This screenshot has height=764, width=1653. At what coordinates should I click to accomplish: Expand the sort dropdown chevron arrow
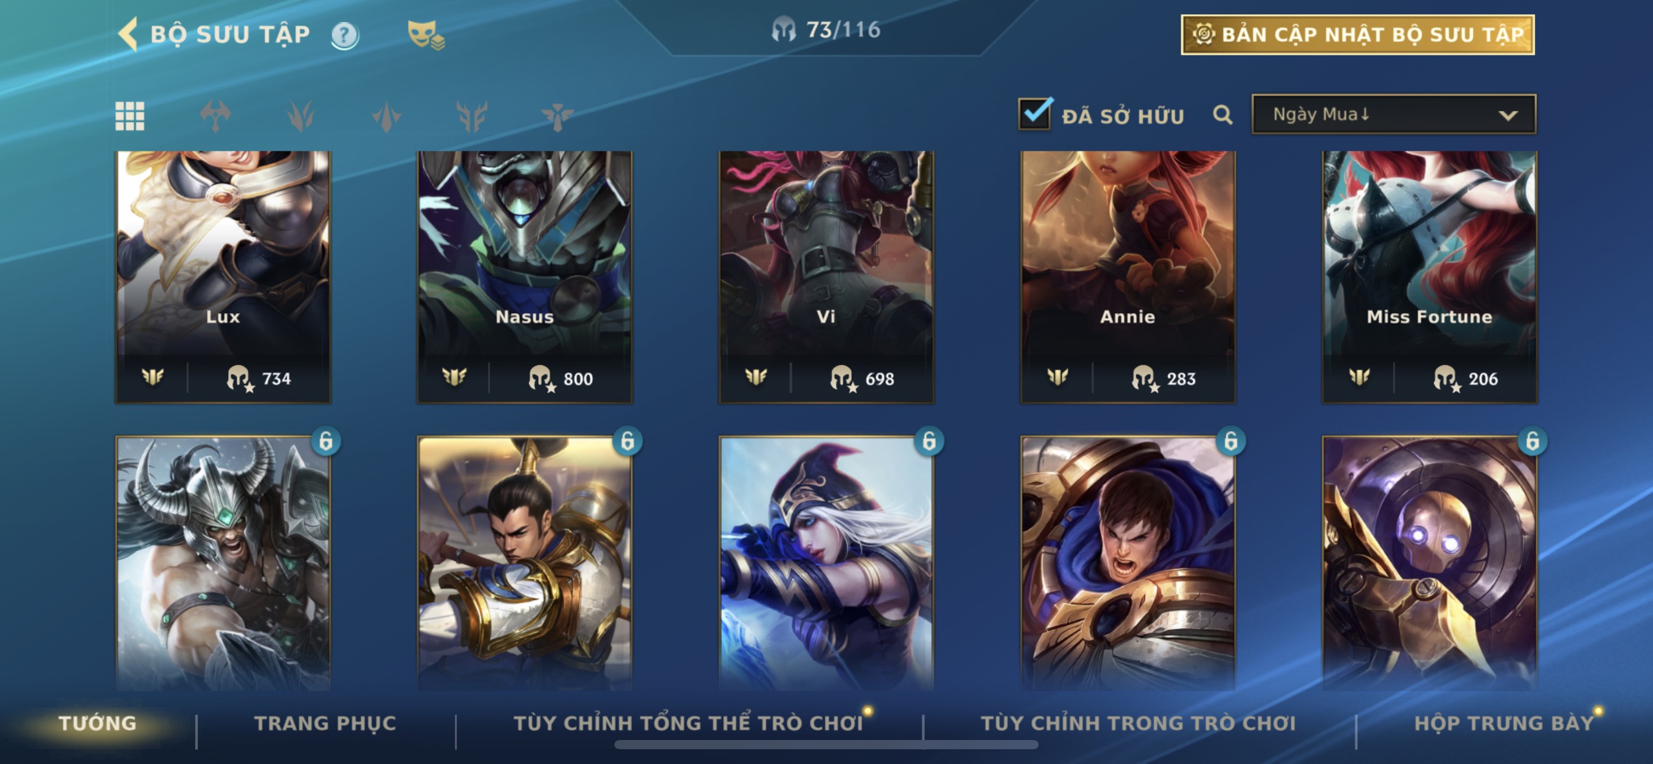click(1507, 116)
